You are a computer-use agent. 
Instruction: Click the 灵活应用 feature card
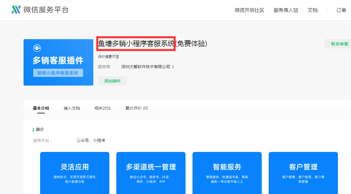tap(75, 173)
